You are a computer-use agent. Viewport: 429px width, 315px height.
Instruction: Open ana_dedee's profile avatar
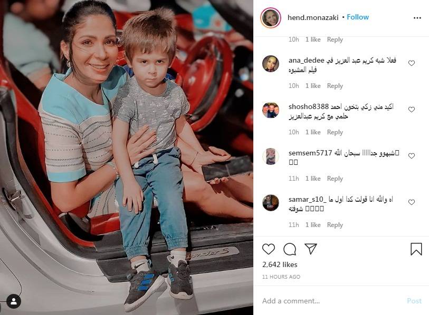click(271, 64)
